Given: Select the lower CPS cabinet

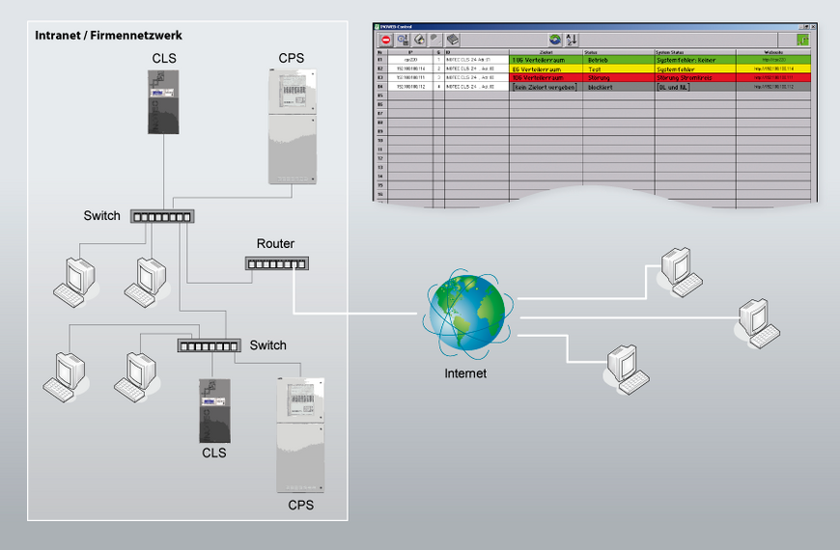Looking at the screenshot, I should tap(299, 434).
